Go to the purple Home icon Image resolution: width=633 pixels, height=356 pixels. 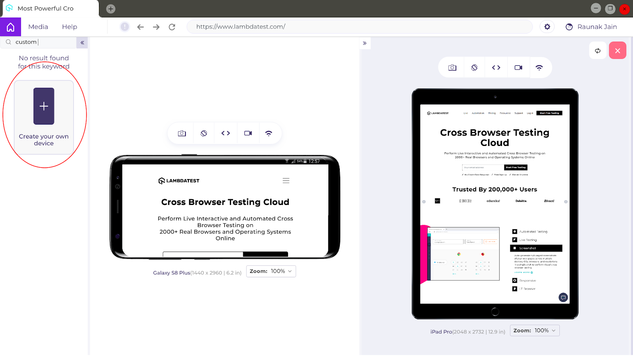pyautogui.click(x=11, y=27)
